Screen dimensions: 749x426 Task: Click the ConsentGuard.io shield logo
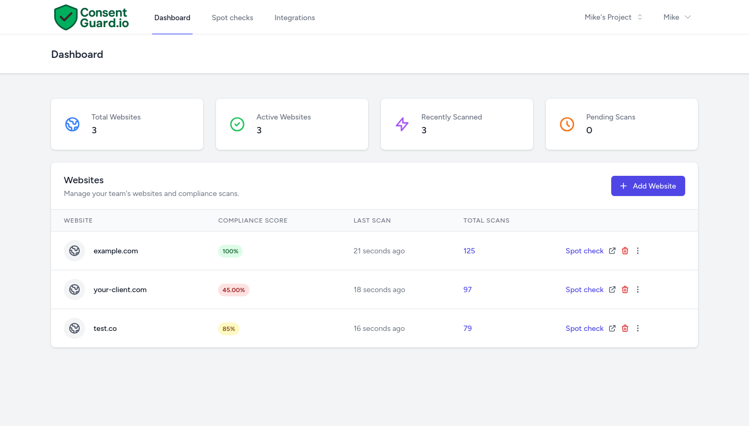pos(66,17)
